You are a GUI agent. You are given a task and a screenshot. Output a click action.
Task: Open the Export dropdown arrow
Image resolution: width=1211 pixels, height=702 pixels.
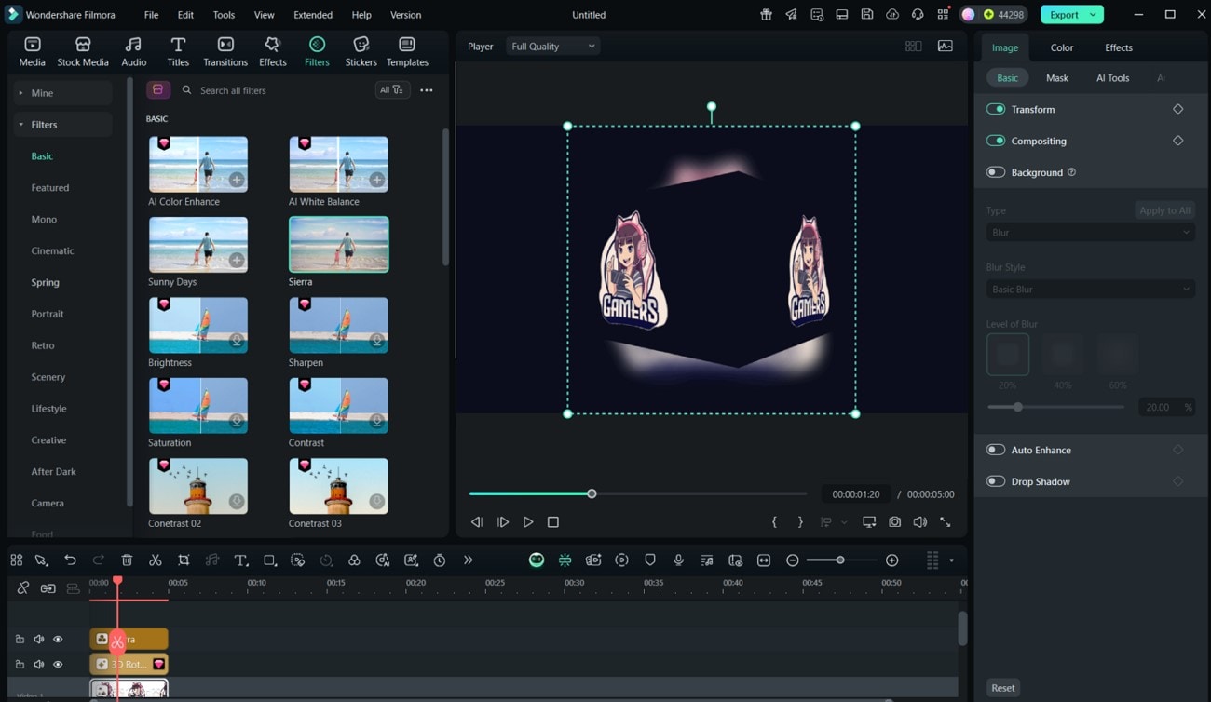click(x=1094, y=15)
